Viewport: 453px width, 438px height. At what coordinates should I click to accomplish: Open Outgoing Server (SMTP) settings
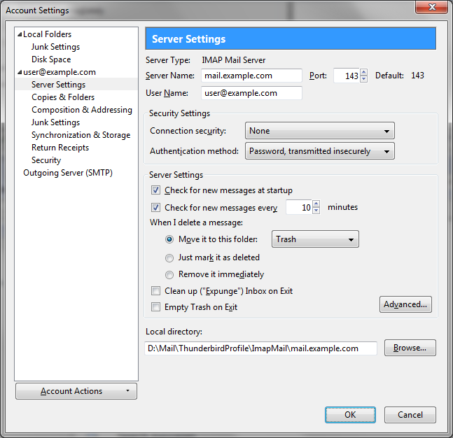(x=68, y=173)
